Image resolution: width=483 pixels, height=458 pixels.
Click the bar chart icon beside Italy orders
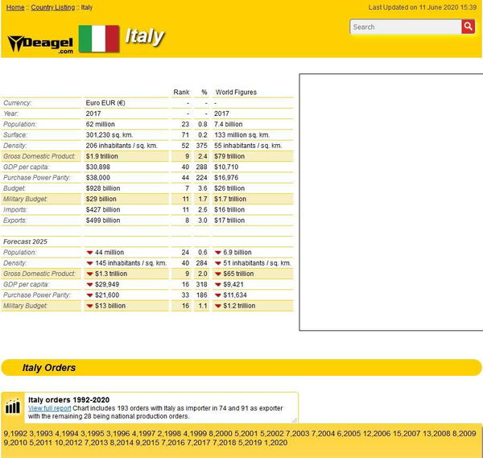(x=13, y=406)
